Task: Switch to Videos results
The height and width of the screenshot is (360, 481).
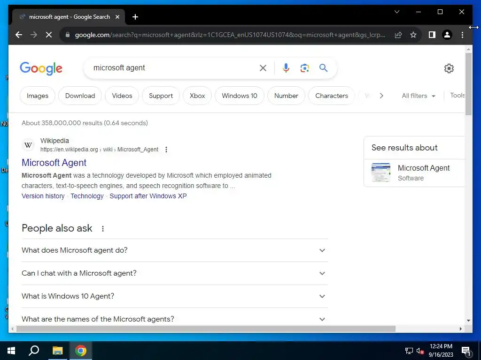Action: pos(122,96)
